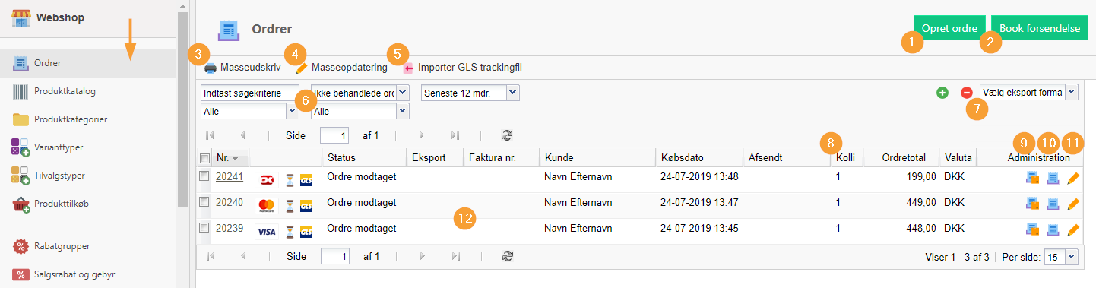Click the Indtast søgekriterie search field
The height and width of the screenshot is (288, 1096).
[255, 93]
